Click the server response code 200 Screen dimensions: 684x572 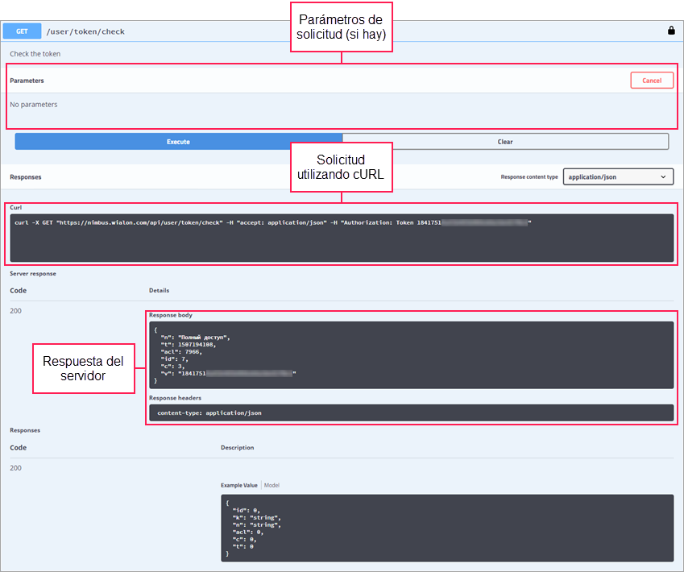(15, 311)
